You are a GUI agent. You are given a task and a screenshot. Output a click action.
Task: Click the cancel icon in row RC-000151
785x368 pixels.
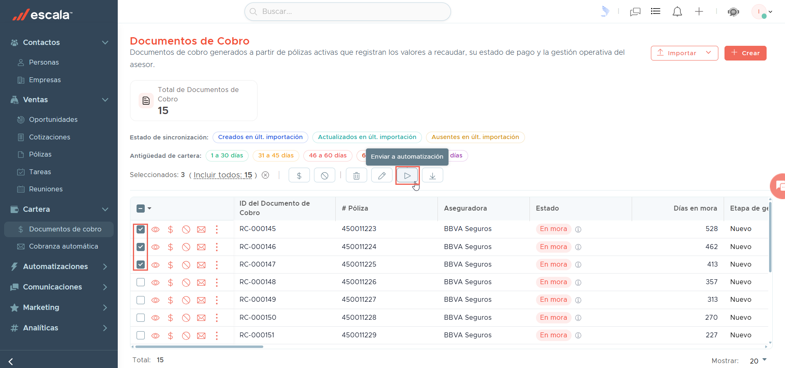tap(186, 336)
